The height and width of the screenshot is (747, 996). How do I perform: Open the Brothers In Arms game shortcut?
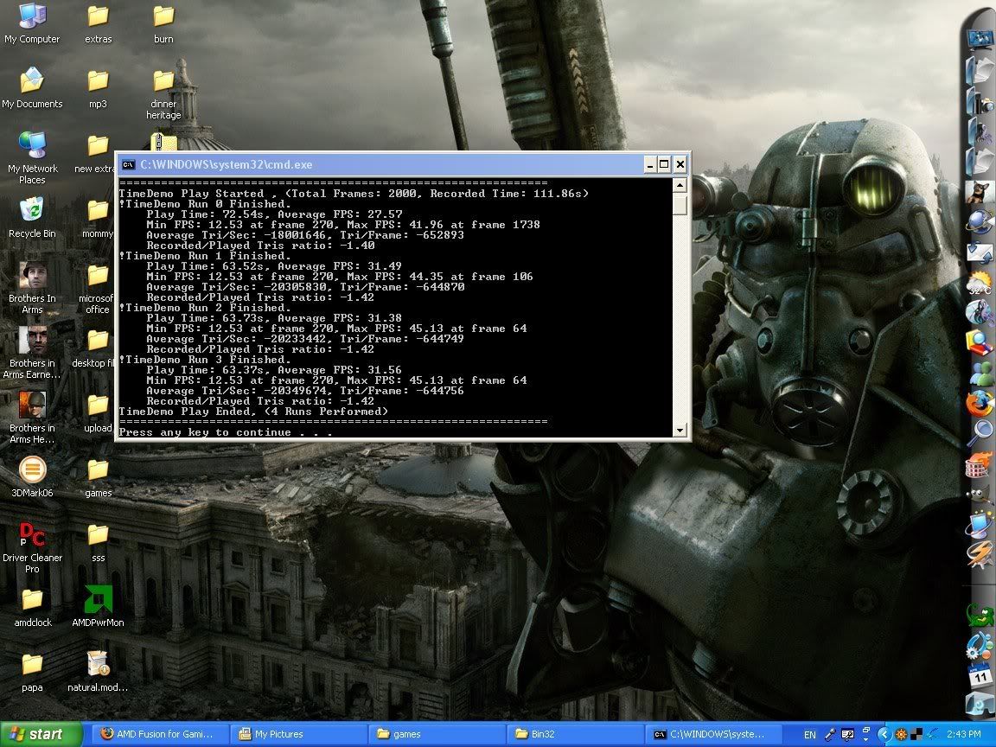click(x=32, y=276)
